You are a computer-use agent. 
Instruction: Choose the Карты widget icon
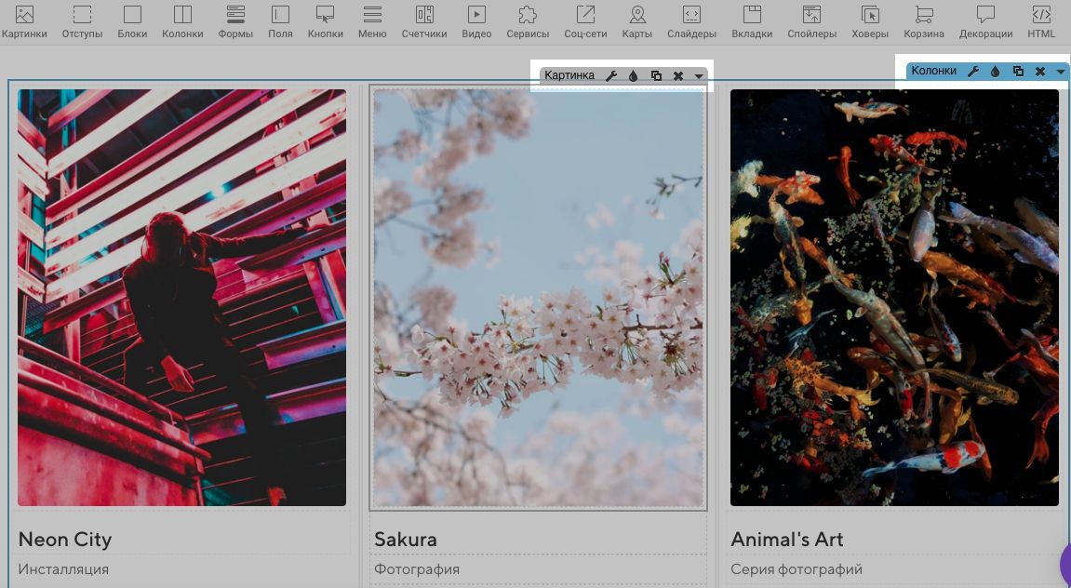[x=636, y=21]
